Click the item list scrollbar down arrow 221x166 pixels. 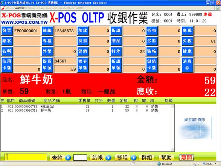click(x=173, y=149)
